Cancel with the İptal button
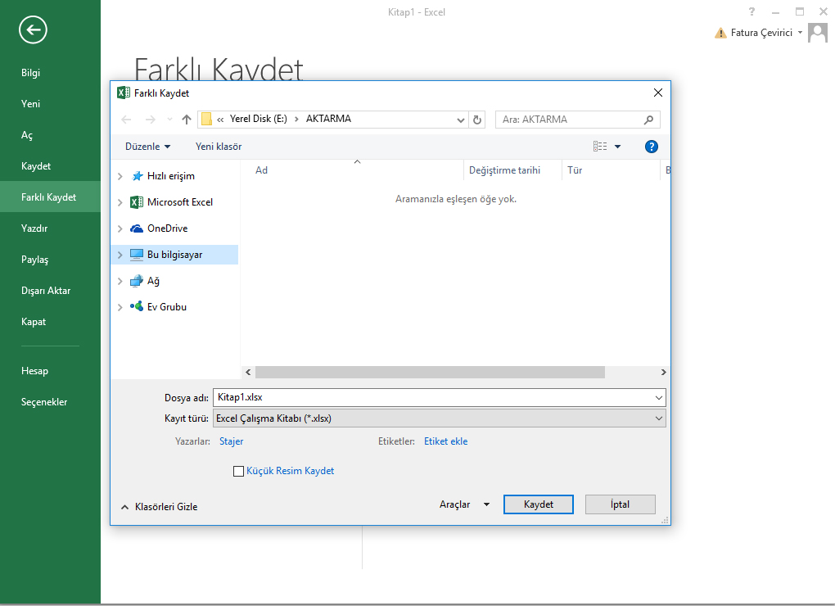Viewport: 835px width, 606px height. pos(620,504)
